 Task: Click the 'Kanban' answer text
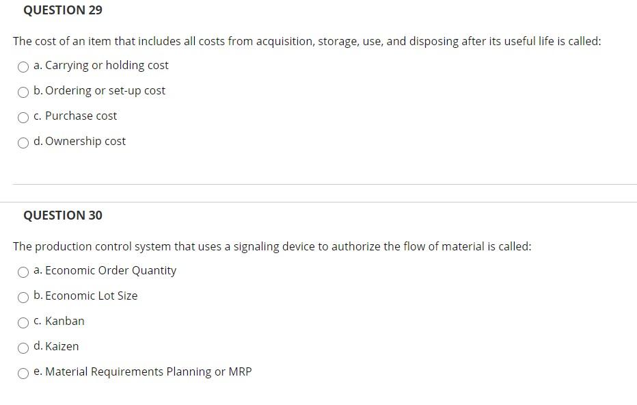point(65,321)
